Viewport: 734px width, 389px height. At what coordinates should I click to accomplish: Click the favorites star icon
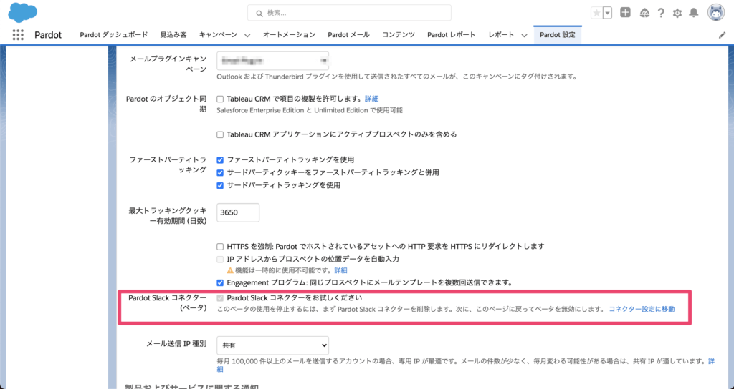click(596, 13)
